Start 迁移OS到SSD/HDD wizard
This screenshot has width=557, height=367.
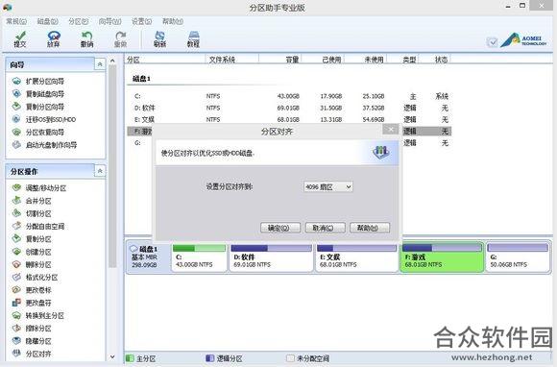(x=44, y=119)
